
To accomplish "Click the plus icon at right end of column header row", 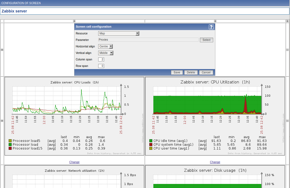I will pyautogui.click(x=287, y=21).
